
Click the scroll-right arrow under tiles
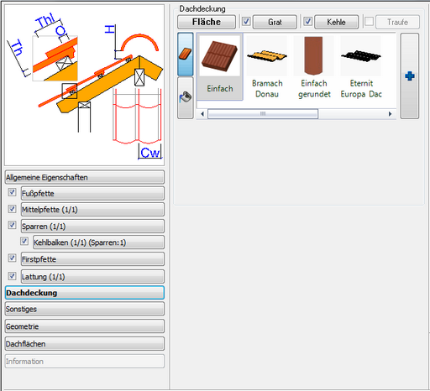tap(390, 114)
